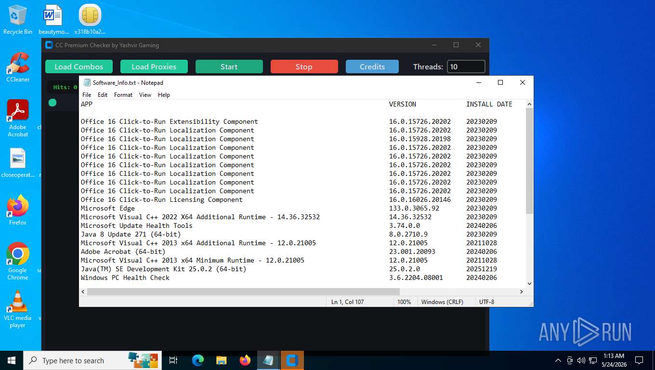Open the Recycle Bin desktop icon
The width and height of the screenshot is (655, 370).
pyautogui.click(x=18, y=19)
